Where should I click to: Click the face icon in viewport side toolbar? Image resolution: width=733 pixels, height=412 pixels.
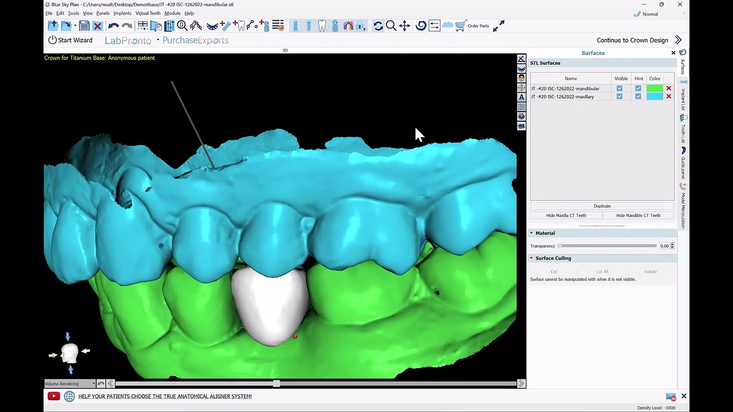(521, 78)
